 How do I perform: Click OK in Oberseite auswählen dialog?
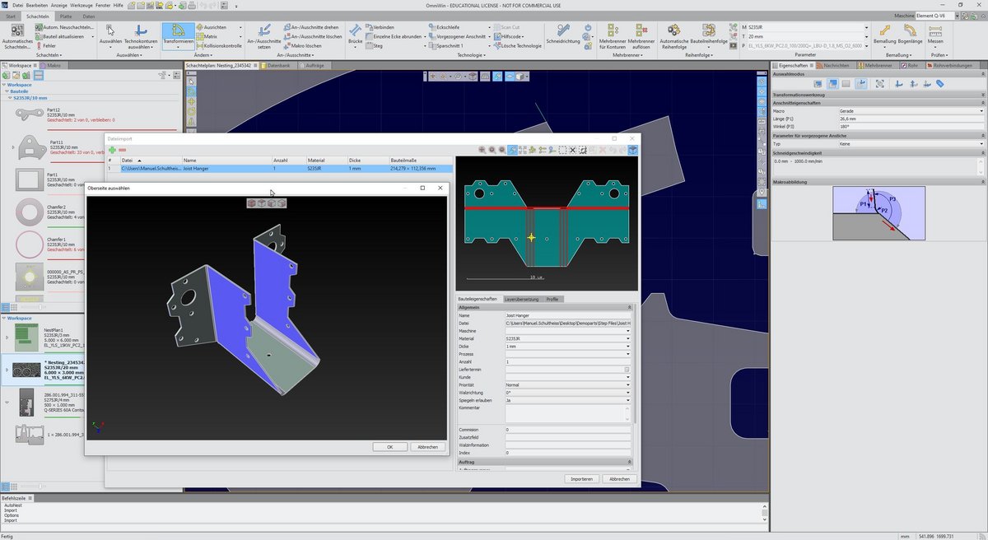pyautogui.click(x=389, y=447)
